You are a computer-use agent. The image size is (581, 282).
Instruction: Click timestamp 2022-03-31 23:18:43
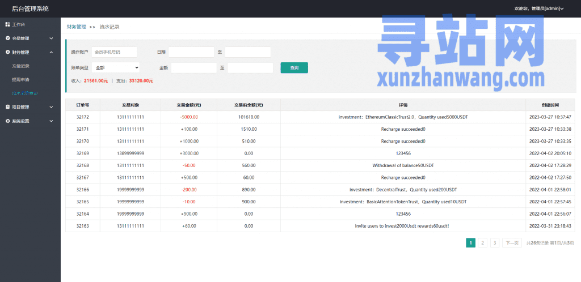[550, 226]
